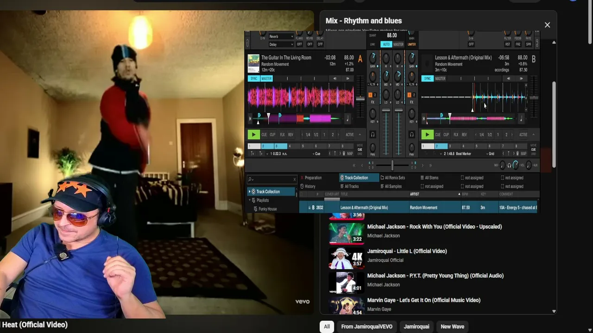Screen dimensions: 593x333
Task: Open the Delay effect dropdown
Action: 281,44
